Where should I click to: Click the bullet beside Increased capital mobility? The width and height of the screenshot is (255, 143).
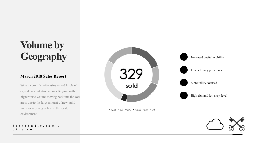184,57
